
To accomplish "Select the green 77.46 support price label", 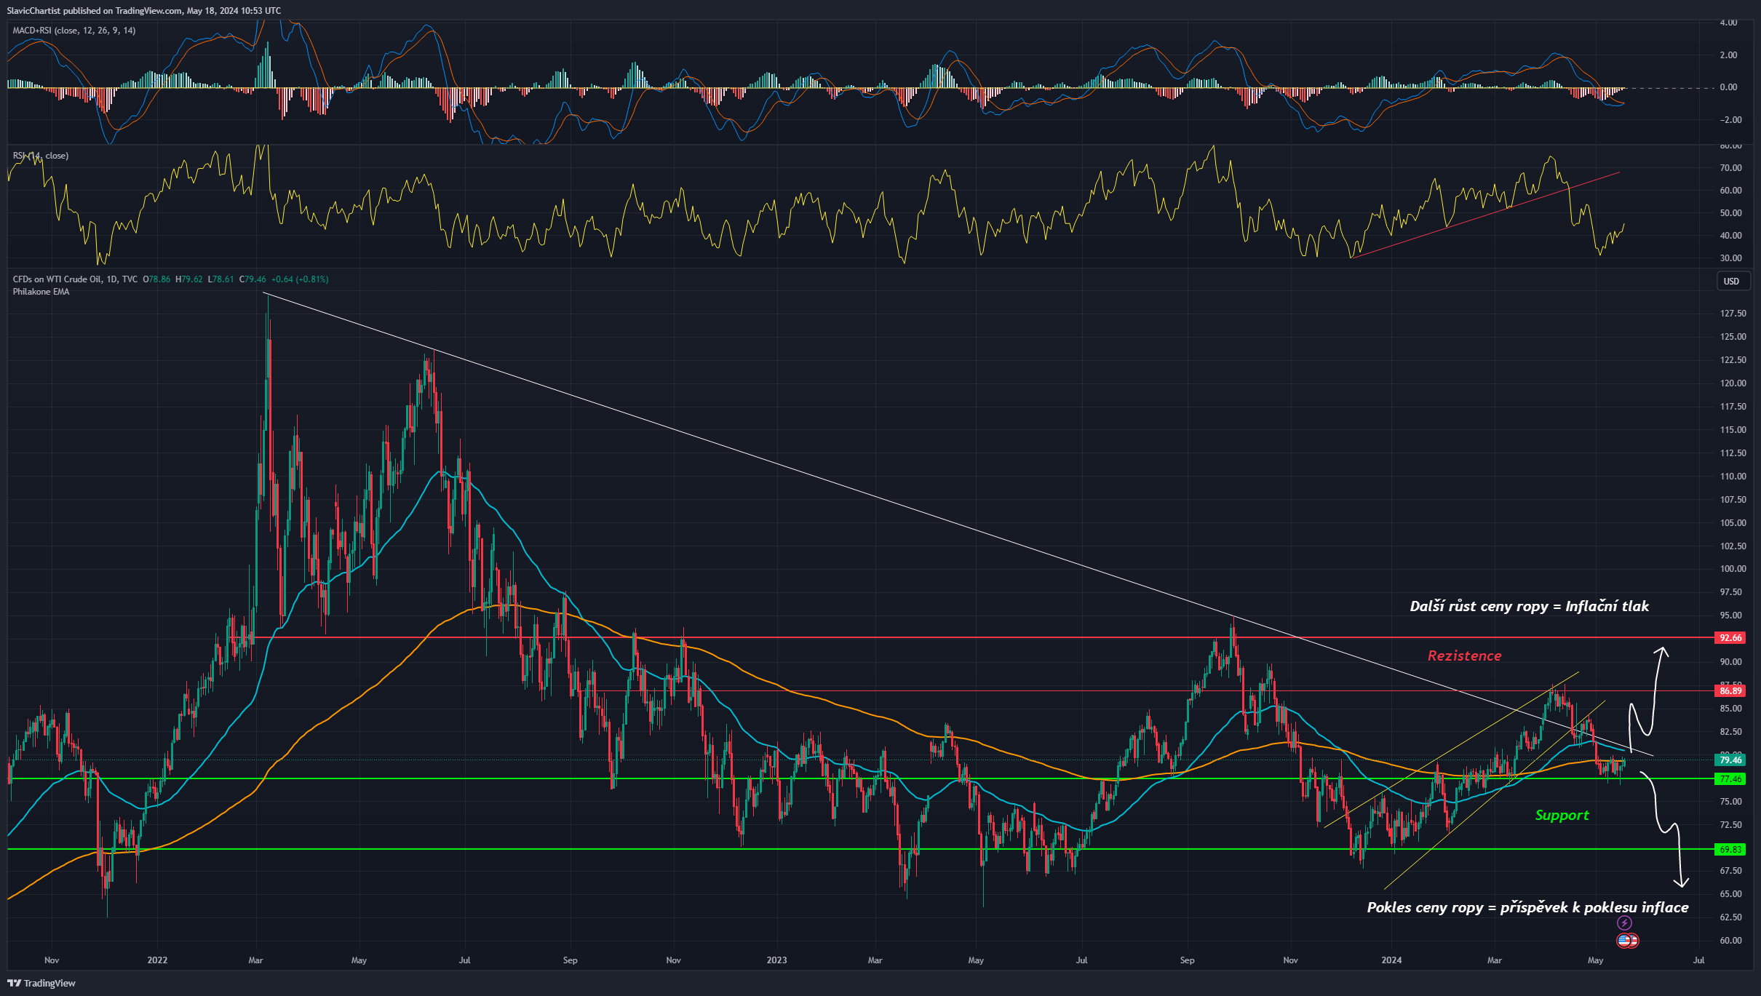I will (x=1730, y=779).
